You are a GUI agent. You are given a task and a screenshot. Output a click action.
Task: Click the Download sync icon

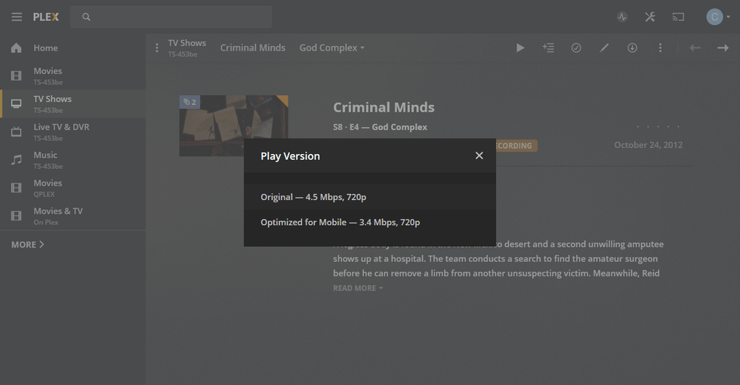pyautogui.click(x=633, y=48)
